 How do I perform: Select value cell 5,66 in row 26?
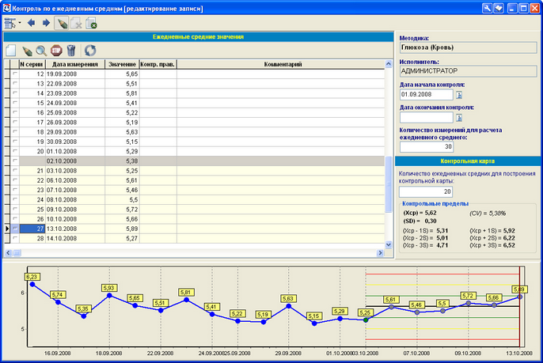coord(122,219)
